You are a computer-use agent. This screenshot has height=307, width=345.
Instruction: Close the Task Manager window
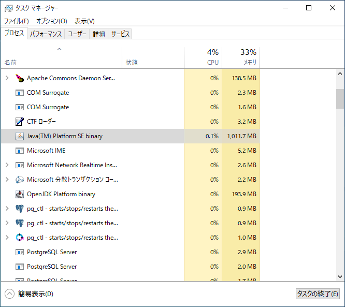pos(333,8)
